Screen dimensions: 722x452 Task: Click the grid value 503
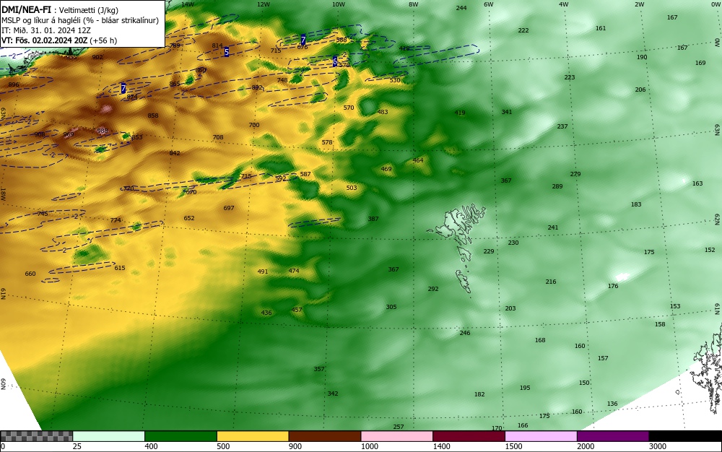pos(352,188)
